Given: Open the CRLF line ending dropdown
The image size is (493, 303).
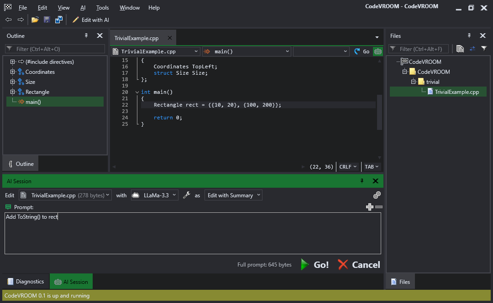Looking at the screenshot, I should pyautogui.click(x=348, y=167).
